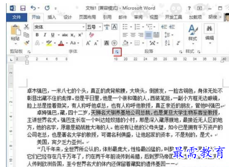Image resolution: width=229 pixels, height=167 pixels.
Task: Click the Enclose Characters circled icon
Action: (x=114, y=43)
